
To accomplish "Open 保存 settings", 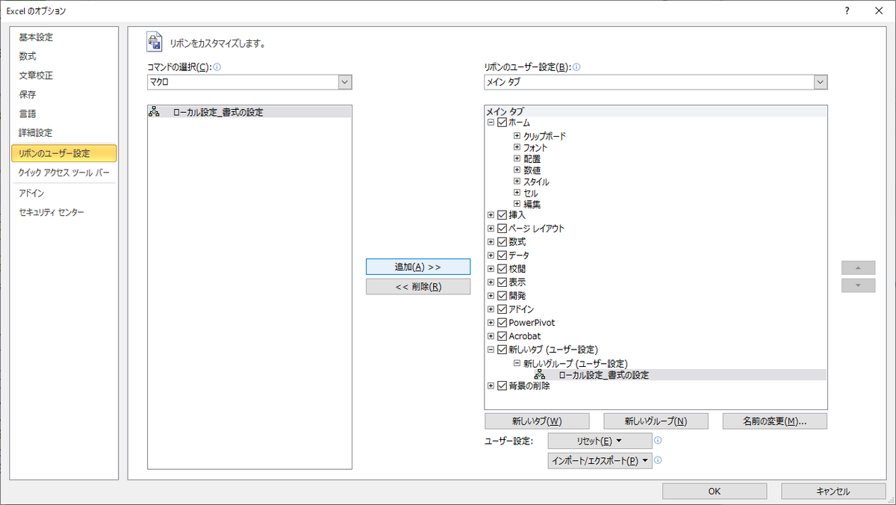I will (x=63, y=95).
